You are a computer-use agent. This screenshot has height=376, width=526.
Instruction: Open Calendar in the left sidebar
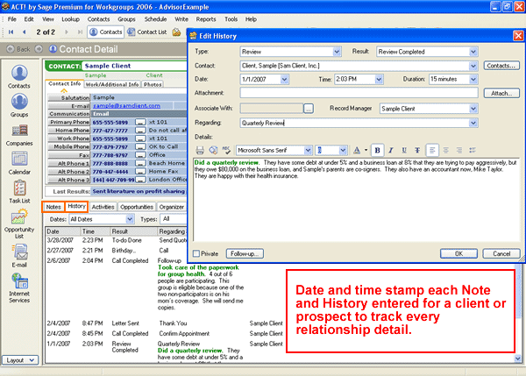click(x=19, y=163)
